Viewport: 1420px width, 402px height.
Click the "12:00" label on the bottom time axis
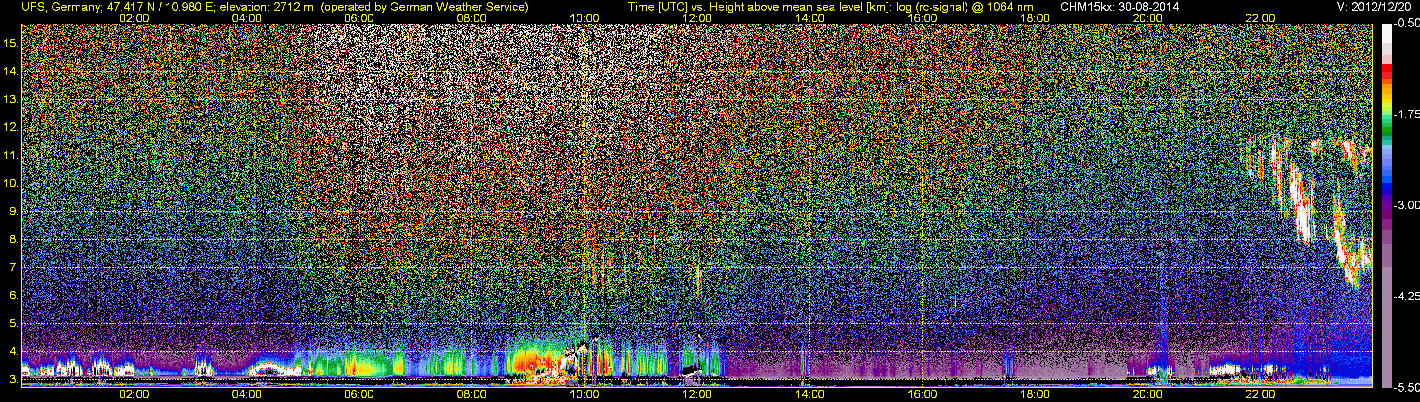click(x=697, y=394)
